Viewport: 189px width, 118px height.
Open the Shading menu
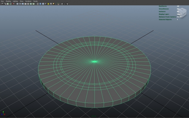pos(8,1)
